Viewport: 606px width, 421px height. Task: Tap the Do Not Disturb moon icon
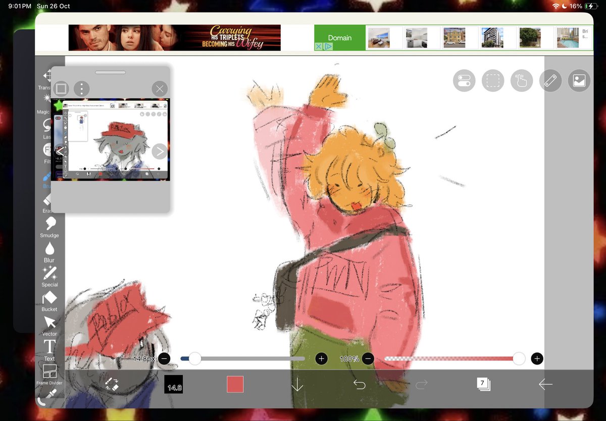pos(564,6)
